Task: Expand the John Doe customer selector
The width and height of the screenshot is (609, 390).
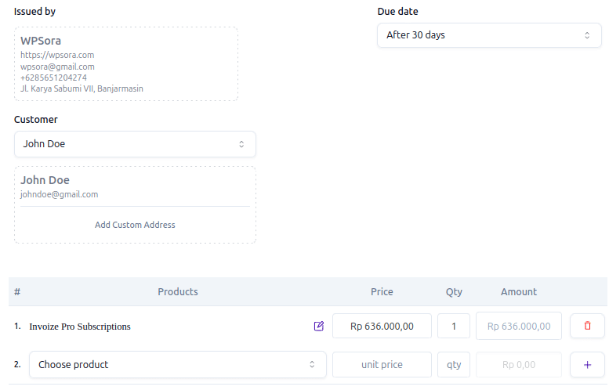Action: [x=135, y=144]
